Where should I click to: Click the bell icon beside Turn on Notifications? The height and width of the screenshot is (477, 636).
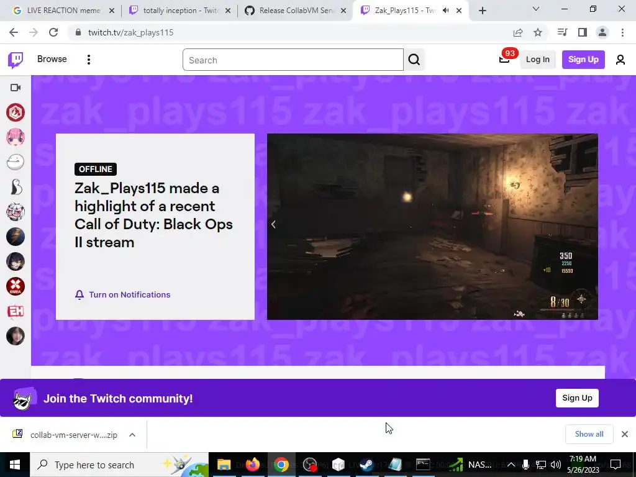[x=79, y=295]
